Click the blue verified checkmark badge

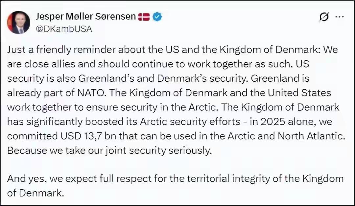tap(157, 17)
